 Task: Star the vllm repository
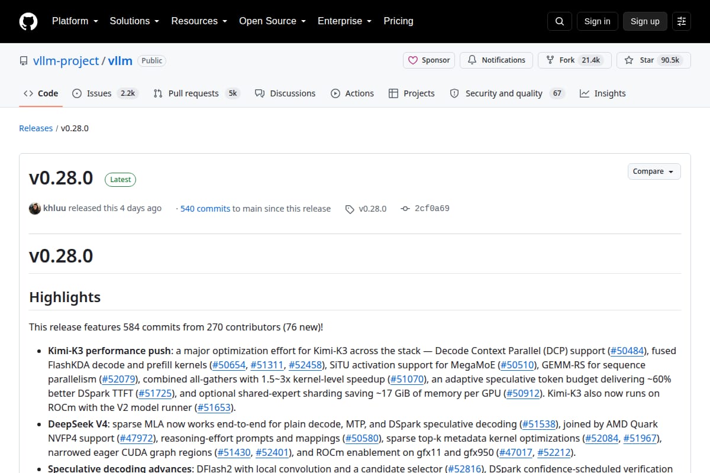tap(654, 60)
